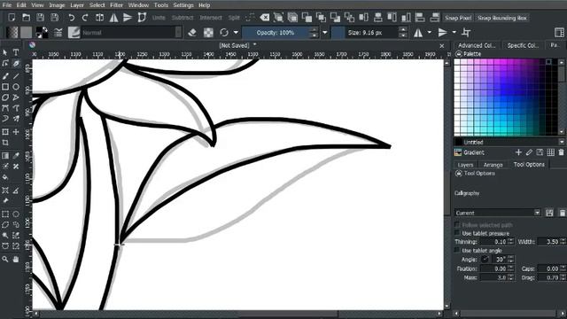Select the Freehand Brush tool
The image size is (567, 319).
point(5,76)
